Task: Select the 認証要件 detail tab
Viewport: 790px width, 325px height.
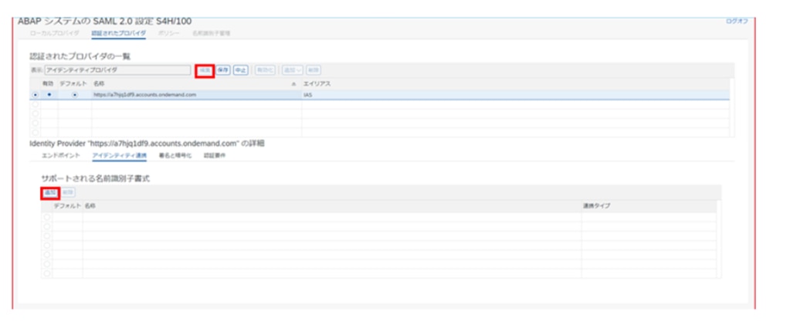Action: coord(215,155)
